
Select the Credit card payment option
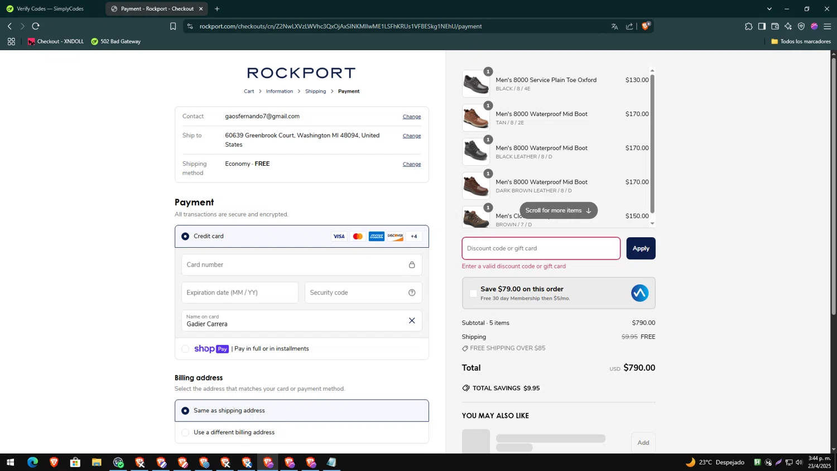pyautogui.click(x=185, y=237)
